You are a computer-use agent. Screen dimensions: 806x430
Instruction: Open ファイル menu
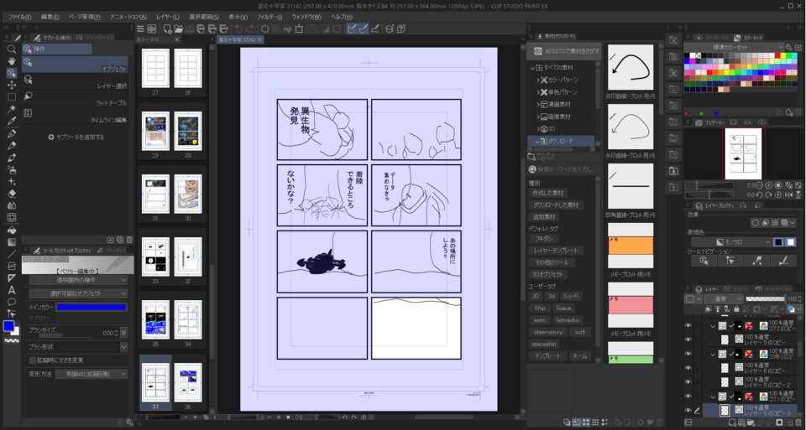coord(20,17)
